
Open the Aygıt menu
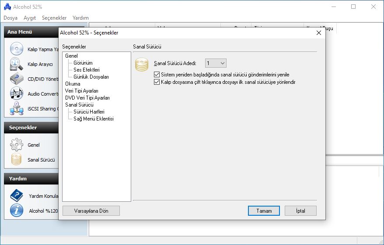click(x=30, y=18)
